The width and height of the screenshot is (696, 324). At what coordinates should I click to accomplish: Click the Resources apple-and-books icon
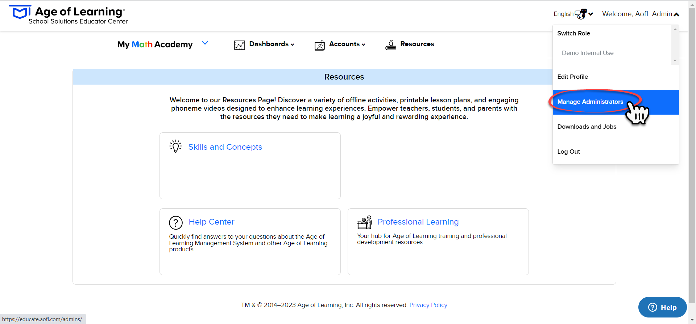point(391,45)
